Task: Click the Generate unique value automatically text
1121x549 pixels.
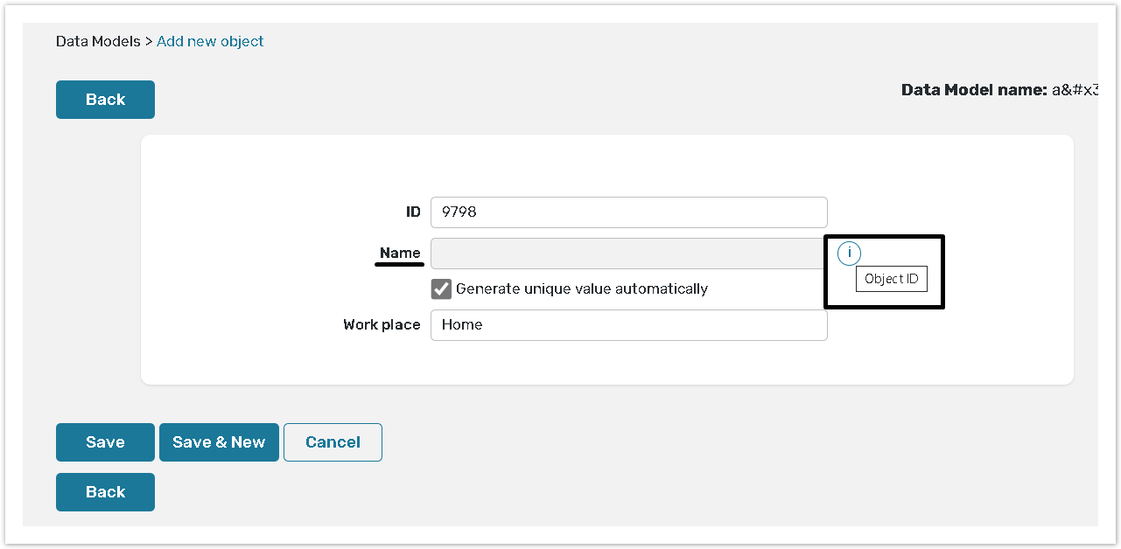Action: tap(581, 289)
